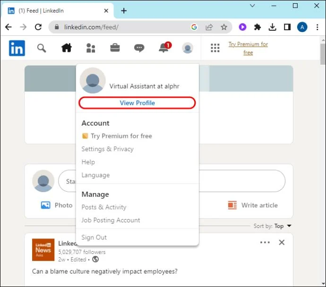Viewport: 326px width, 287px height.
Task: Open Job Posting Account
Action: [x=111, y=220]
